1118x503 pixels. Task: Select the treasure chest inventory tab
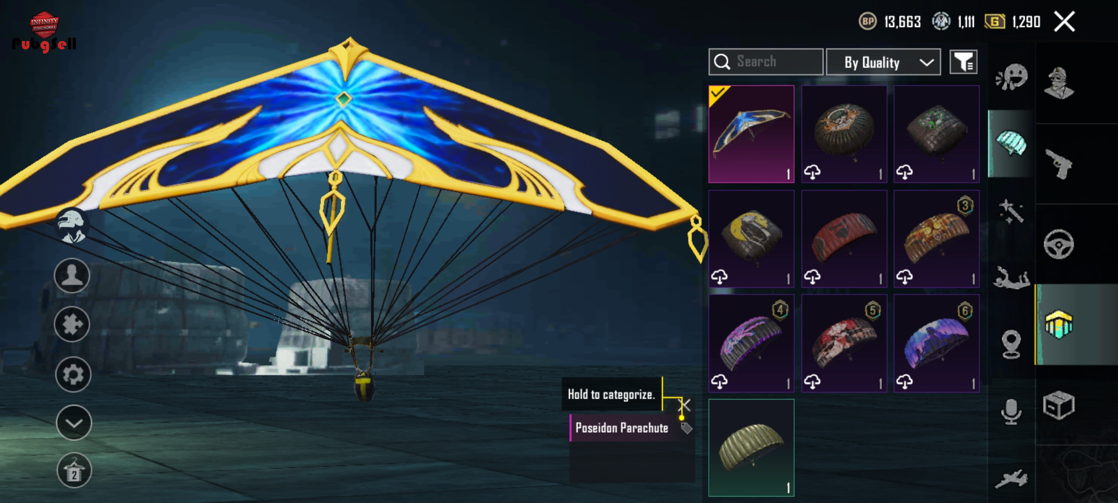click(1059, 324)
